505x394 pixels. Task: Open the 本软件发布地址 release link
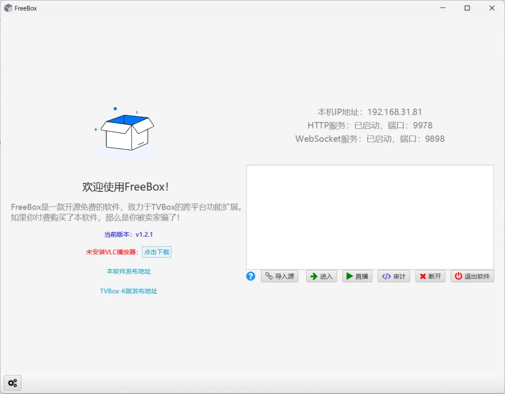click(x=129, y=271)
